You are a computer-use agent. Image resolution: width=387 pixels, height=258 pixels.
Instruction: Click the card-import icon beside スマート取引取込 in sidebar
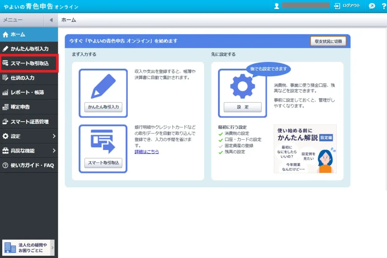click(5, 63)
